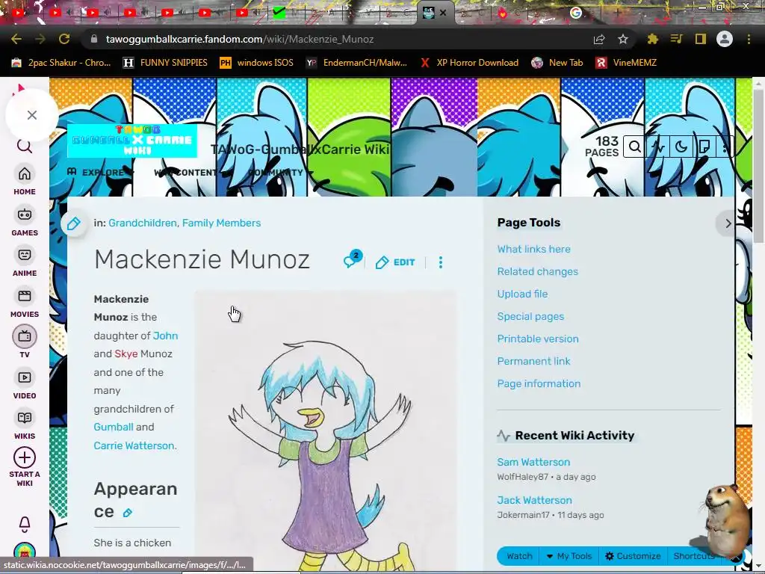Open user avatar at sidebar bottom
The height and width of the screenshot is (574, 765).
pyautogui.click(x=25, y=551)
